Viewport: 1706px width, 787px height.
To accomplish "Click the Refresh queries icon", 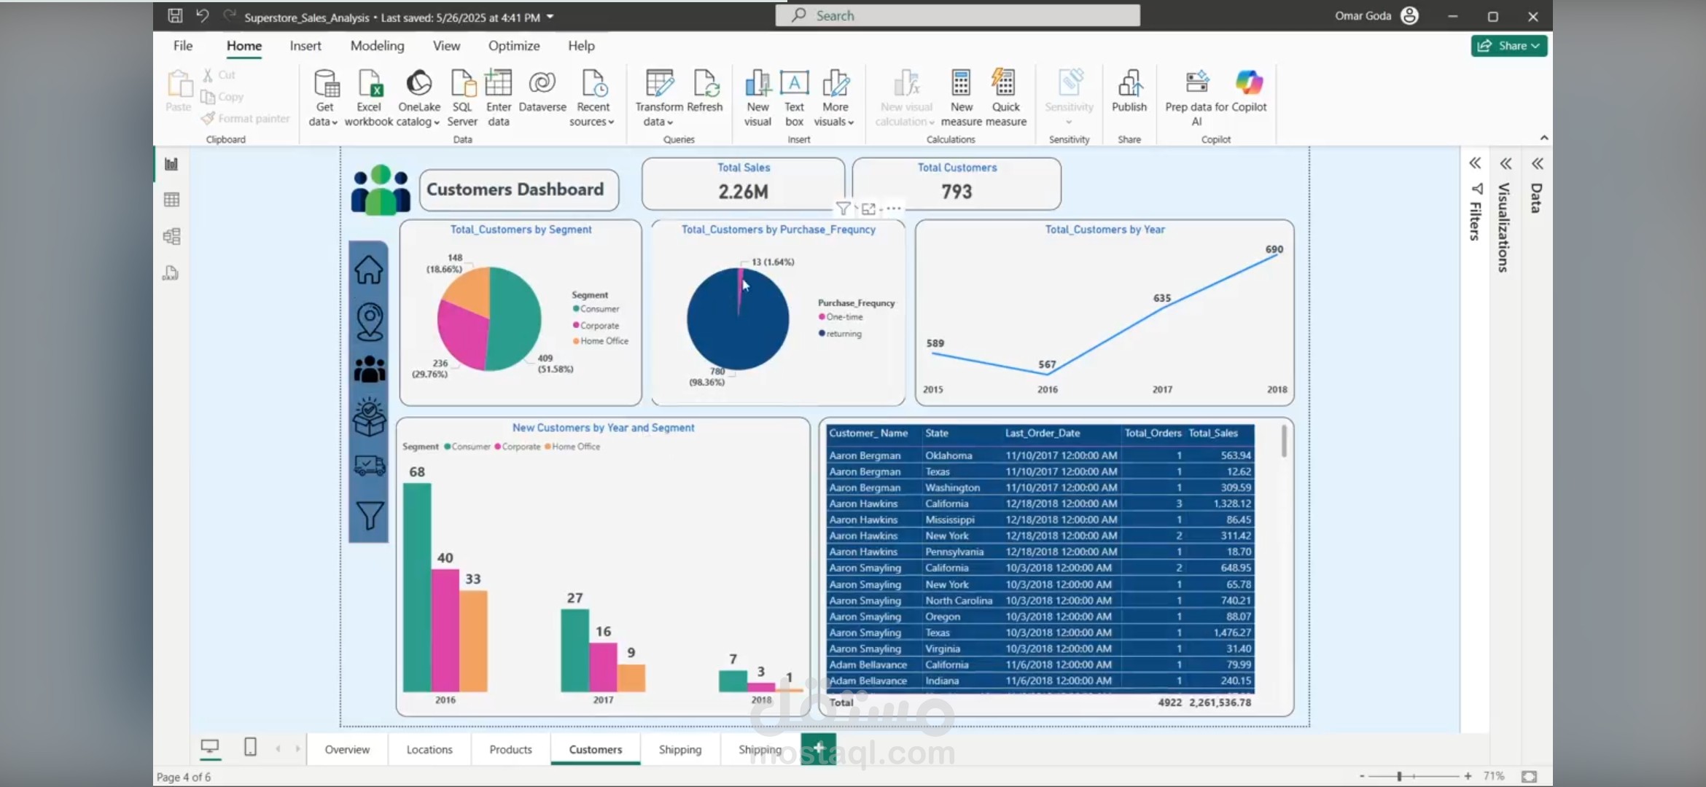I will coord(705,84).
